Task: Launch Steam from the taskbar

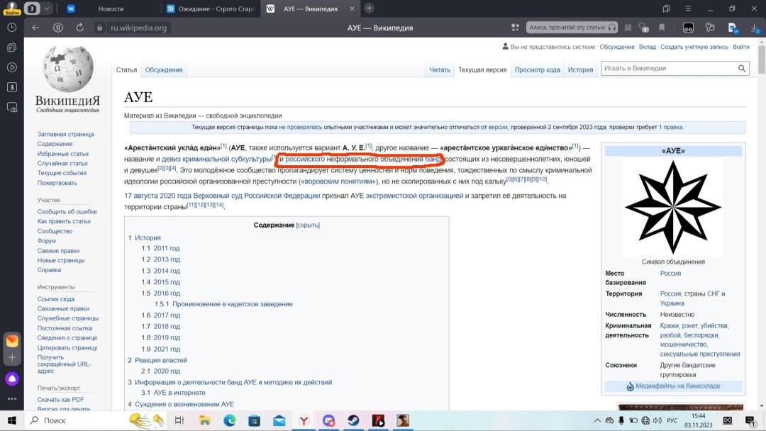Action: pyautogui.click(x=353, y=420)
